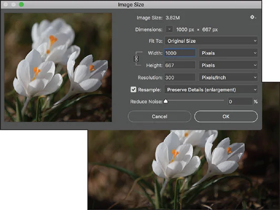Screen dimensions: 280x210
Task: Click the Resolution field showing 300
Action: (x=180, y=77)
